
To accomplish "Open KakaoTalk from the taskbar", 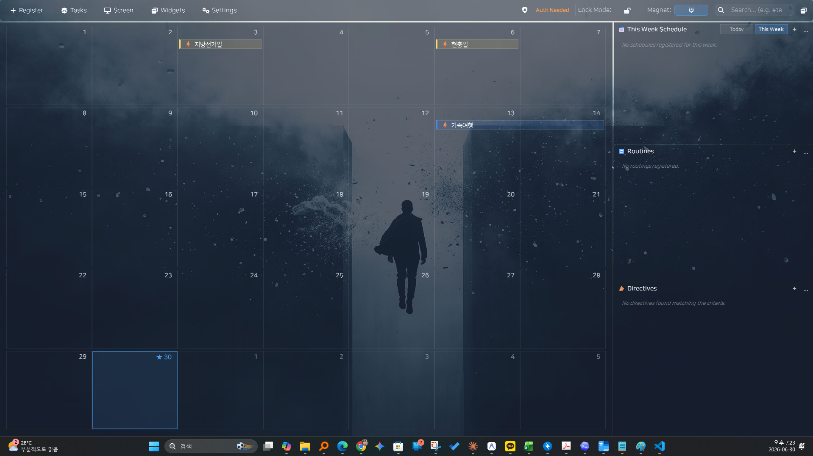I will coord(510,446).
